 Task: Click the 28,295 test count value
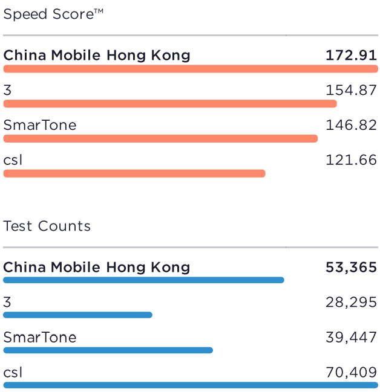pos(351,302)
